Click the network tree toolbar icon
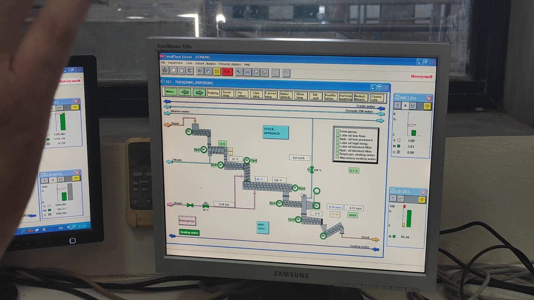534x300 pixels. coord(165,70)
